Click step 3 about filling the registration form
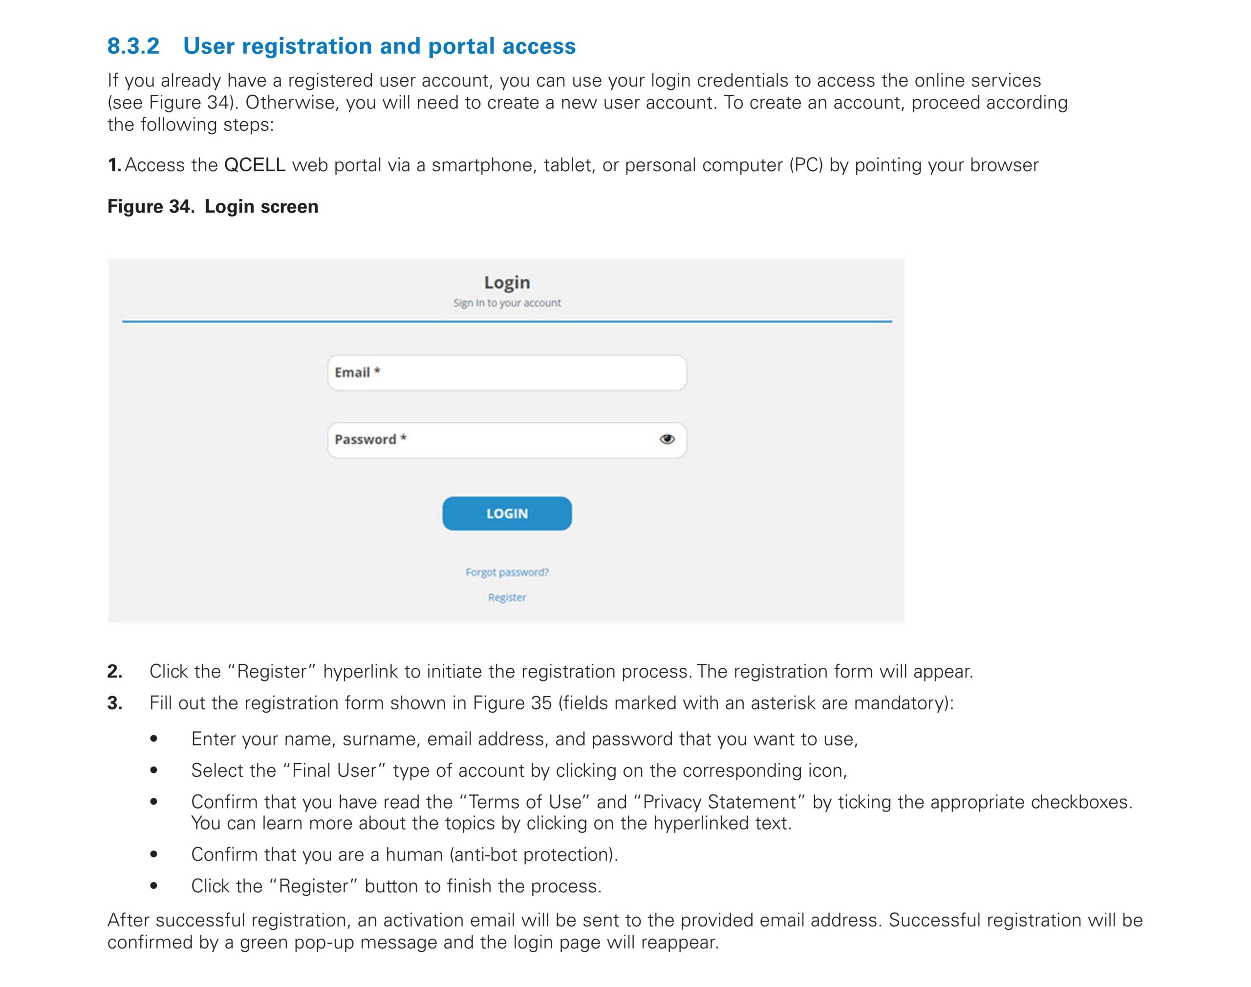1251x987 pixels. coord(551,702)
